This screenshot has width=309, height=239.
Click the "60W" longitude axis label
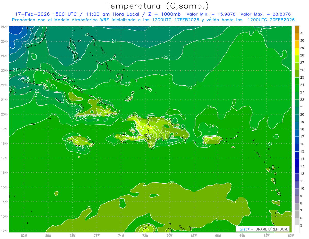coord(291,235)
